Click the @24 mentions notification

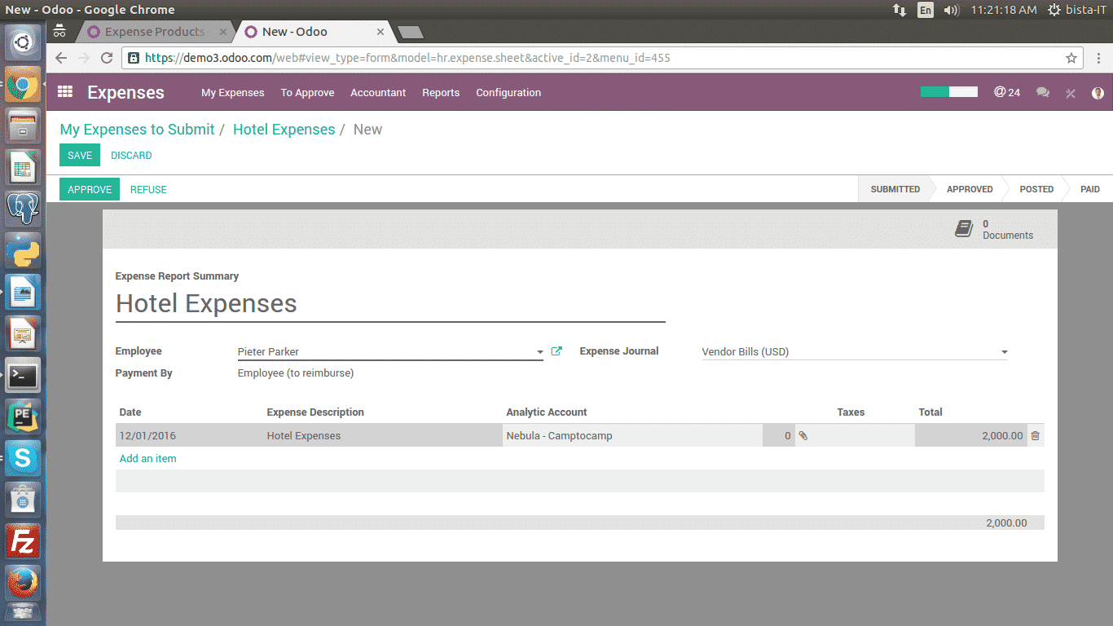1007,92
